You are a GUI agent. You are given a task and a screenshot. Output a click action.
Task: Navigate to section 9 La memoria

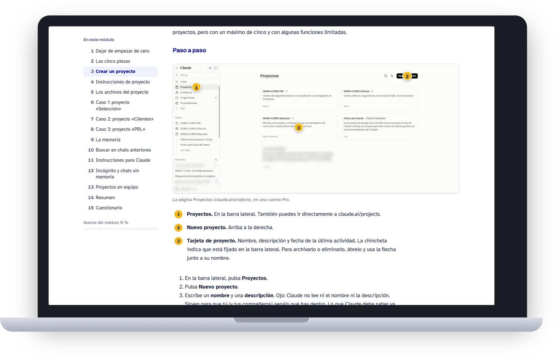click(120, 140)
